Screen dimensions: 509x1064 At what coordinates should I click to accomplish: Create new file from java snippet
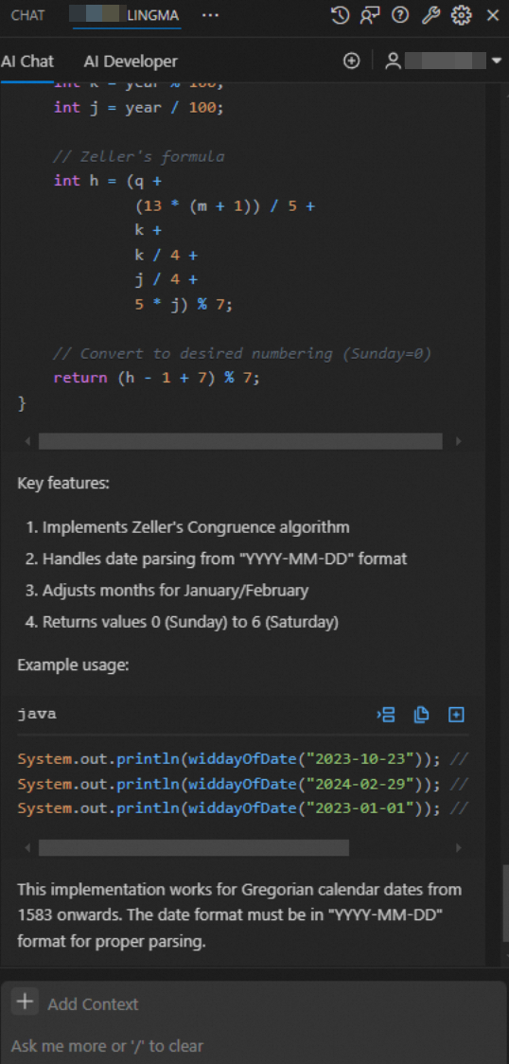click(456, 714)
